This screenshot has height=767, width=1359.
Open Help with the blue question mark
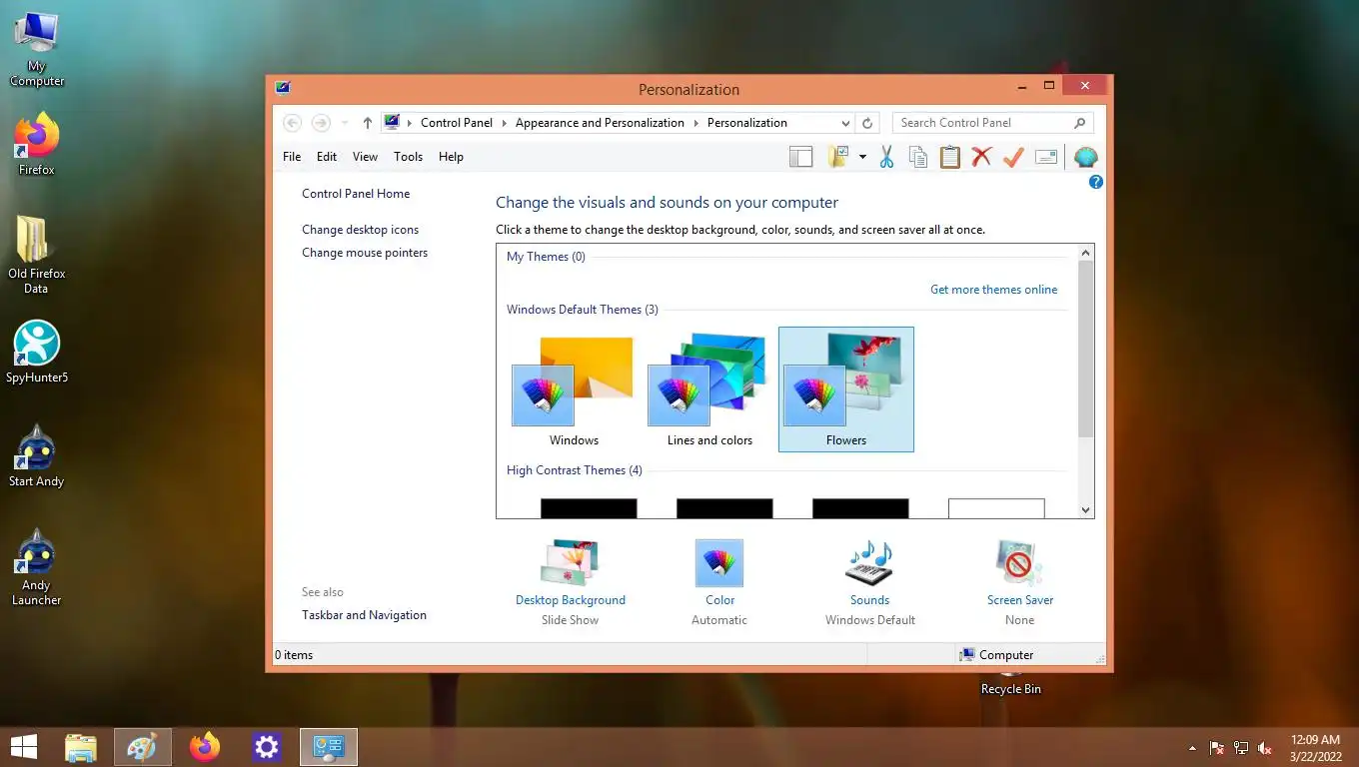(1096, 182)
